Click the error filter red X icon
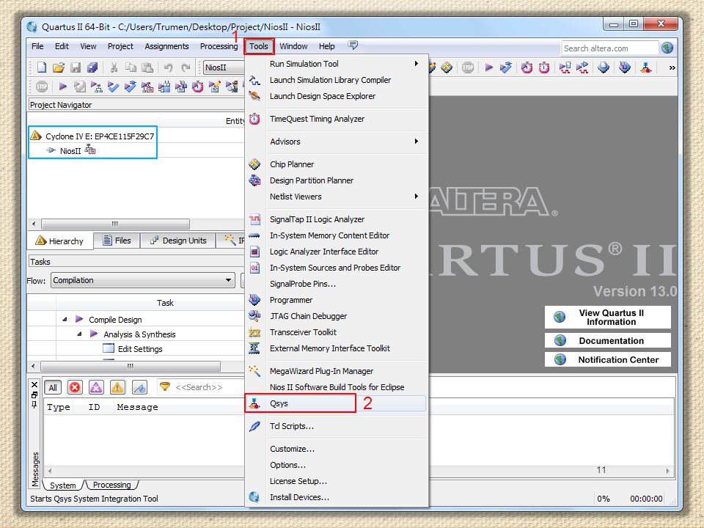This screenshot has width=704, height=528. (75, 387)
